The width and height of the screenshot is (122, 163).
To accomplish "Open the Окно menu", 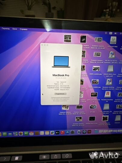I will (15, 29).
